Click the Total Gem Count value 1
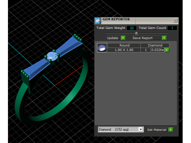 point(172,28)
